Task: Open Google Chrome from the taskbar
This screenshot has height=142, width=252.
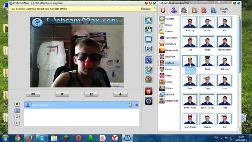Action: click(x=17, y=138)
